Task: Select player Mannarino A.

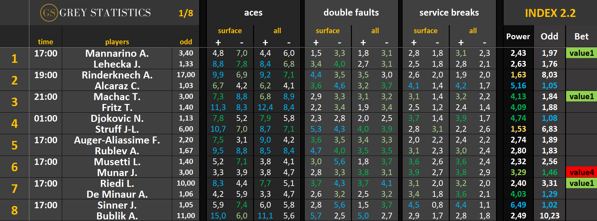Action: (117, 53)
